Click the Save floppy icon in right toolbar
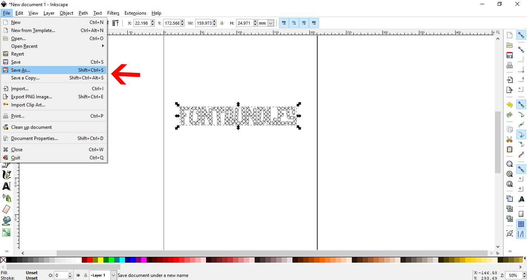 point(510,55)
